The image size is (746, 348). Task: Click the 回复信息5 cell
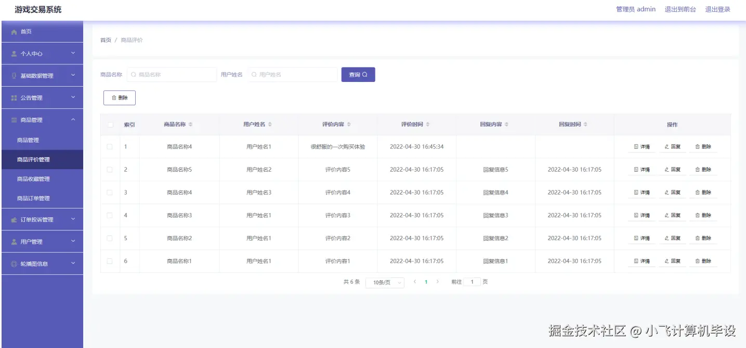pyautogui.click(x=496, y=170)
